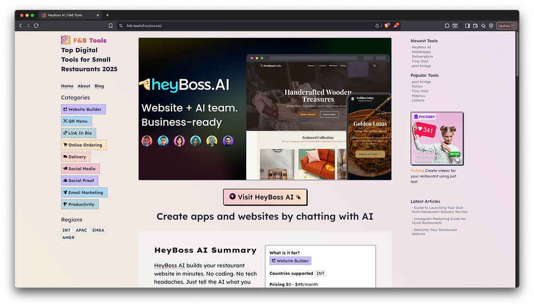Bookmark this page with the bookmark icon
Screen dimensions: 534x307
(x=111, y=26)
